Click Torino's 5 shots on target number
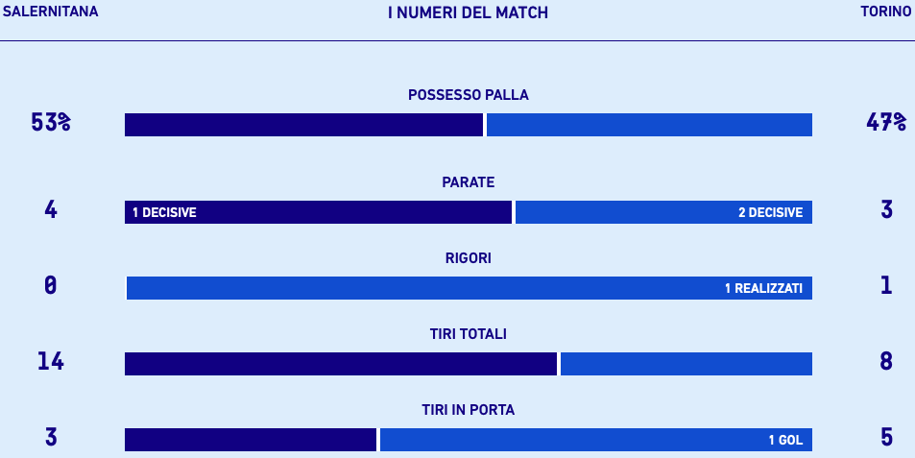 (x=886, y=437)
